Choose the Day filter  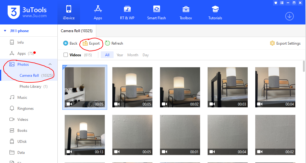[x=146, y=55]
